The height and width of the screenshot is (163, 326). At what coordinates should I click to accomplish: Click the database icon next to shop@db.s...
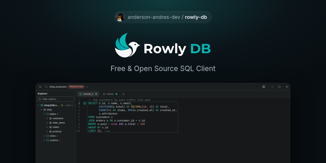coord(42,105)
